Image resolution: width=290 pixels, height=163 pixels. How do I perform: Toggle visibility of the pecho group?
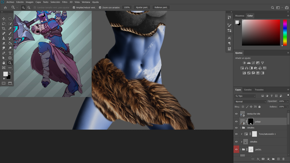click(236, 149)
